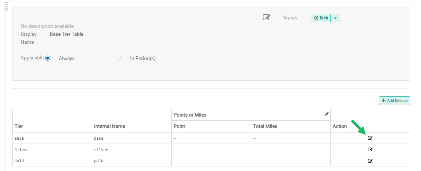The image size is (421, 171).
Task: Click the Base Tier Table display name
Action: [67, 34]
